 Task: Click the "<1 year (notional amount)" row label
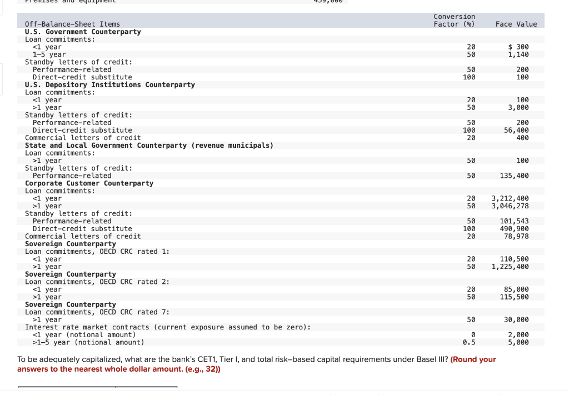pos(84,335)
